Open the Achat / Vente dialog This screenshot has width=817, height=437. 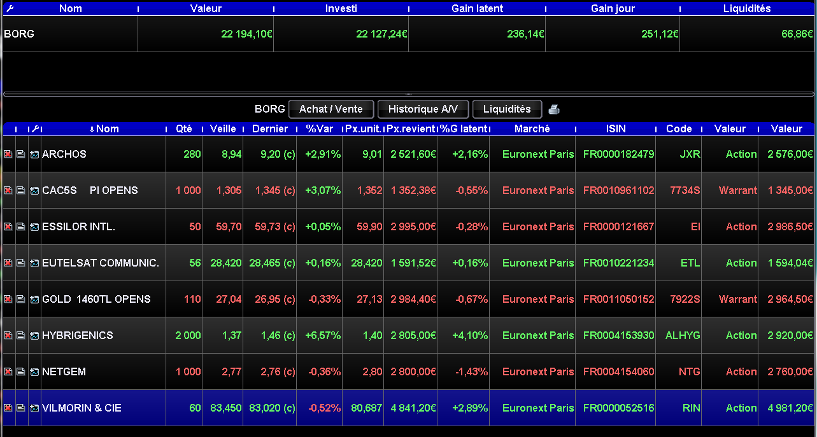click(x=331, y=109)
